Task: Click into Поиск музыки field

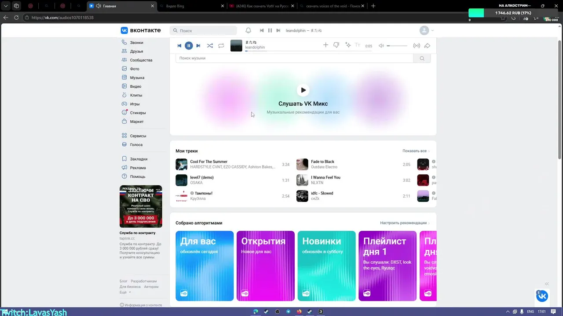Action: [294, 58]
